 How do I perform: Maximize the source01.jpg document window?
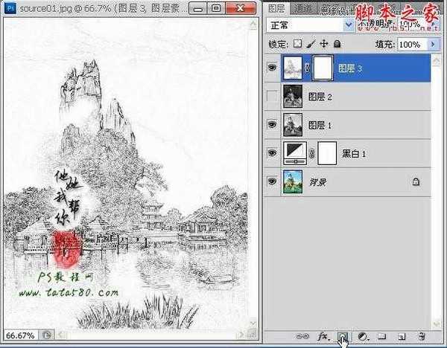[x=216, y=8]
